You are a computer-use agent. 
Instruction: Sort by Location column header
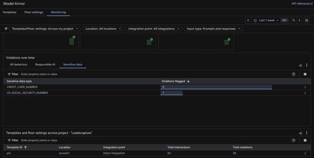point(65,147)
